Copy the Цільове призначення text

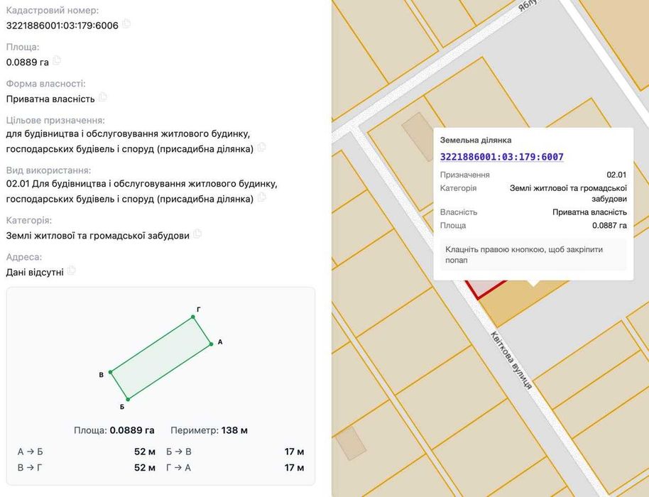[261, 147]
